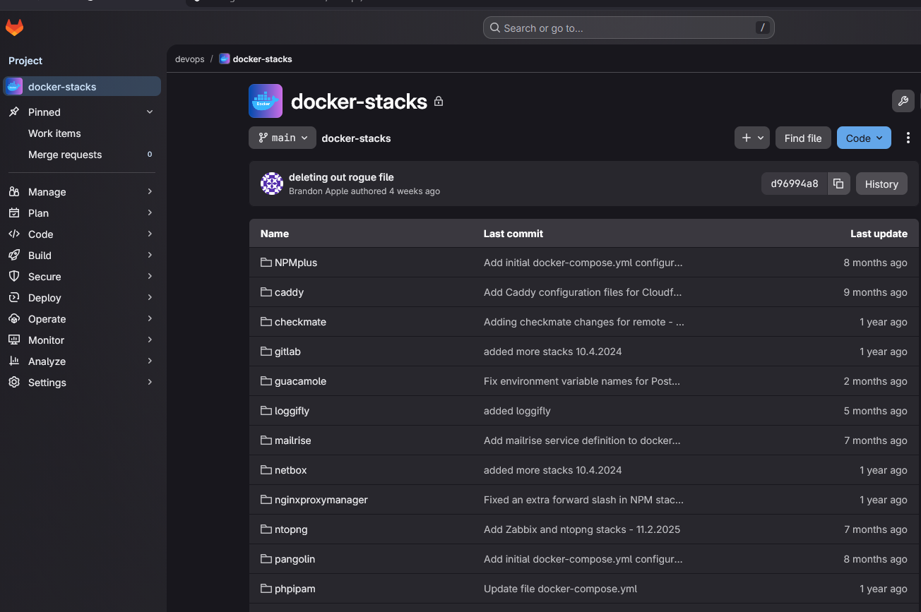Click the large docker-stacks project logo
Image resolution: width=921 pixels, height=612 pixels.
[x=266, y=101]
